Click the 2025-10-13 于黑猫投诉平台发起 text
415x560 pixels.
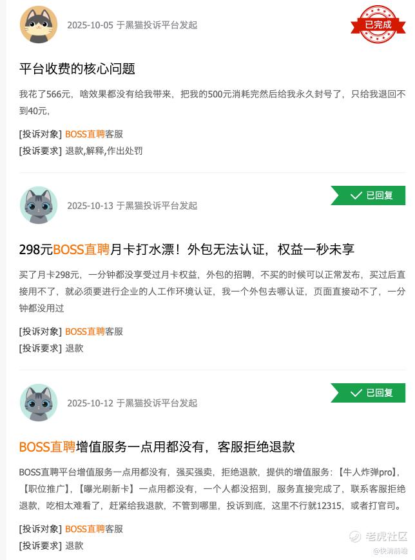[132, 206]
